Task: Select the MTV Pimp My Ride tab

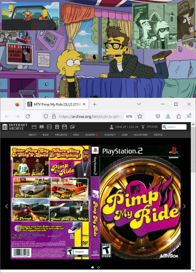Action: point(54,104)
